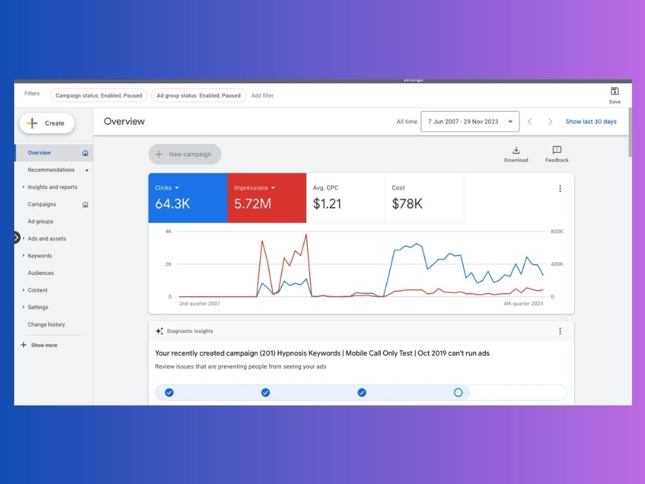Expand Insights and reports section
This screenshot has width=645, height=484.
pyautogui.click(x=23, y=187)
